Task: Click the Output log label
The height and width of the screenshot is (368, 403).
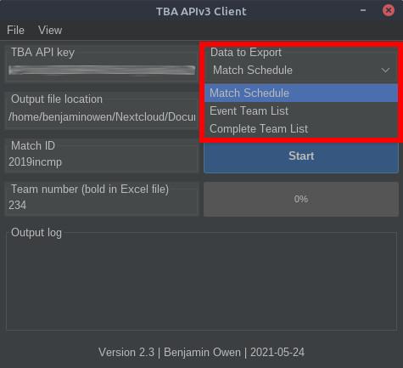Action: click(x=36, y=233)
